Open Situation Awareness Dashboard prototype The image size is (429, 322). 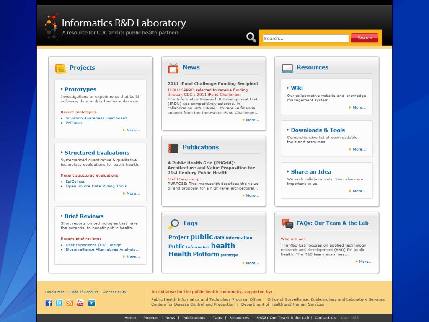point(96,118)
